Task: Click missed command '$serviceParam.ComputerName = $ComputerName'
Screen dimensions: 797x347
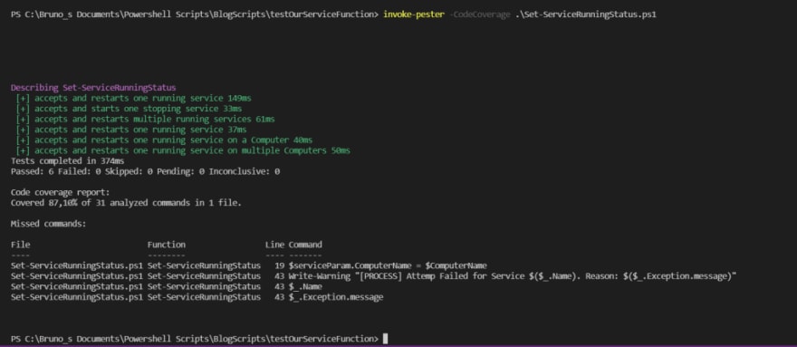Action: pos(388,265)
